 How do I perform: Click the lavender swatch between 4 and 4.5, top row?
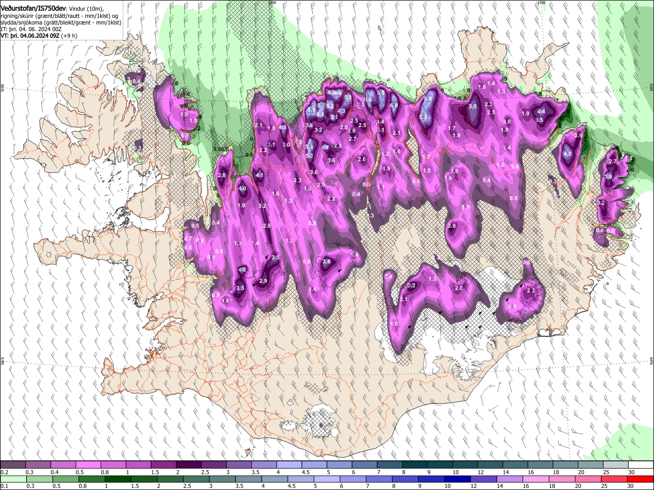tap(288, 465)
